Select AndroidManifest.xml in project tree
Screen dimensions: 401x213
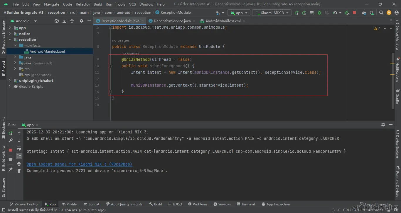pyautogui.click(x=47, y=51)
